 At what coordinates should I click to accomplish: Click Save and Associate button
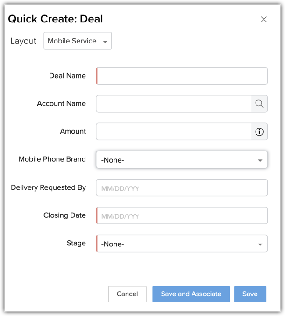191,294
